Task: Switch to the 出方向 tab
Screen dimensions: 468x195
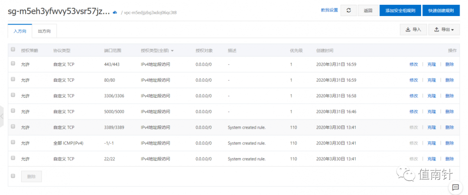Action: coord(44,31)
